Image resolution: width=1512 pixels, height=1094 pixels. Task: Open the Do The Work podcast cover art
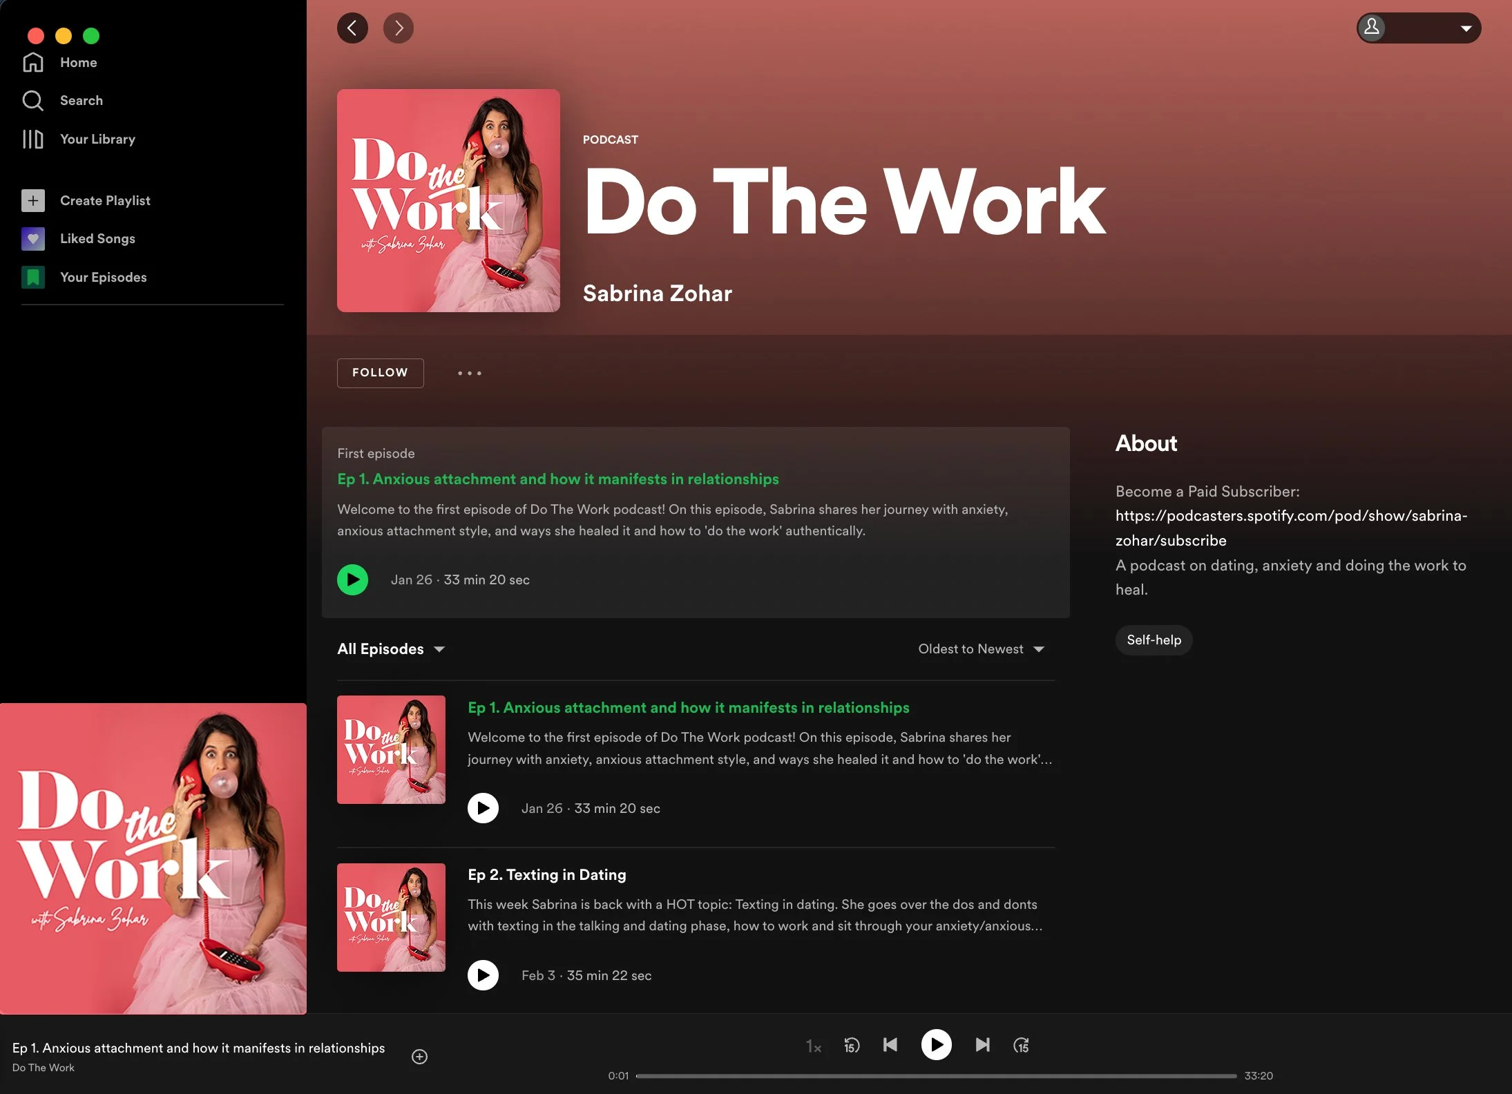pyautogui.click(x=448, y=200)
